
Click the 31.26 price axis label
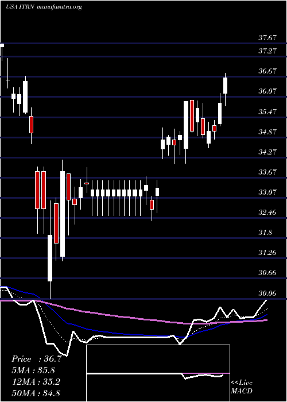(x=267, y=253)
